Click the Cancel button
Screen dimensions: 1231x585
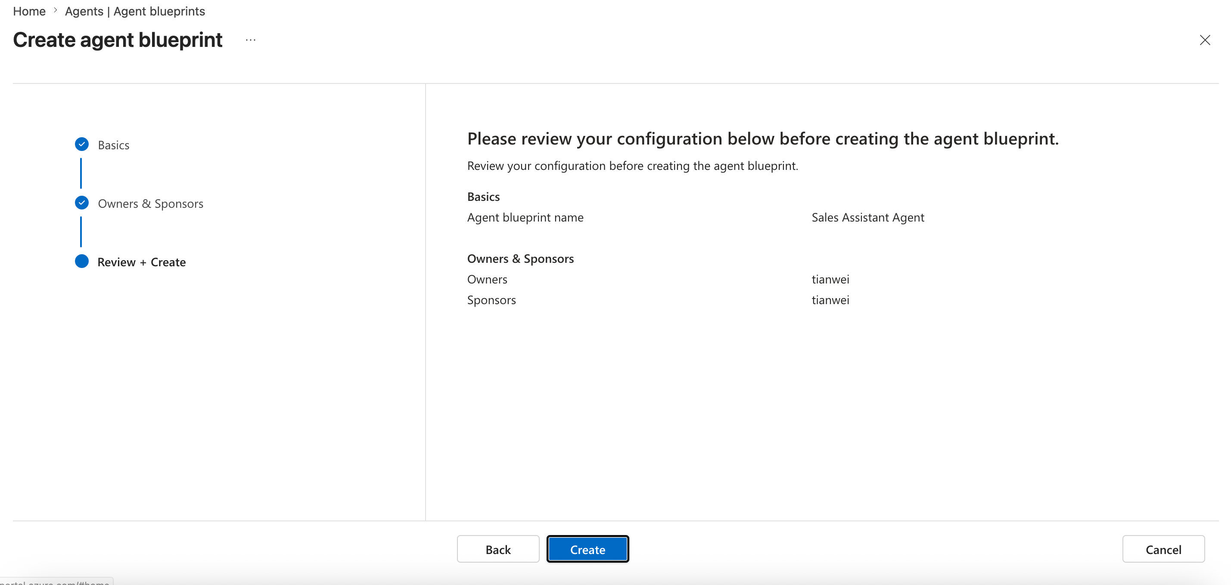(1163, 549)
